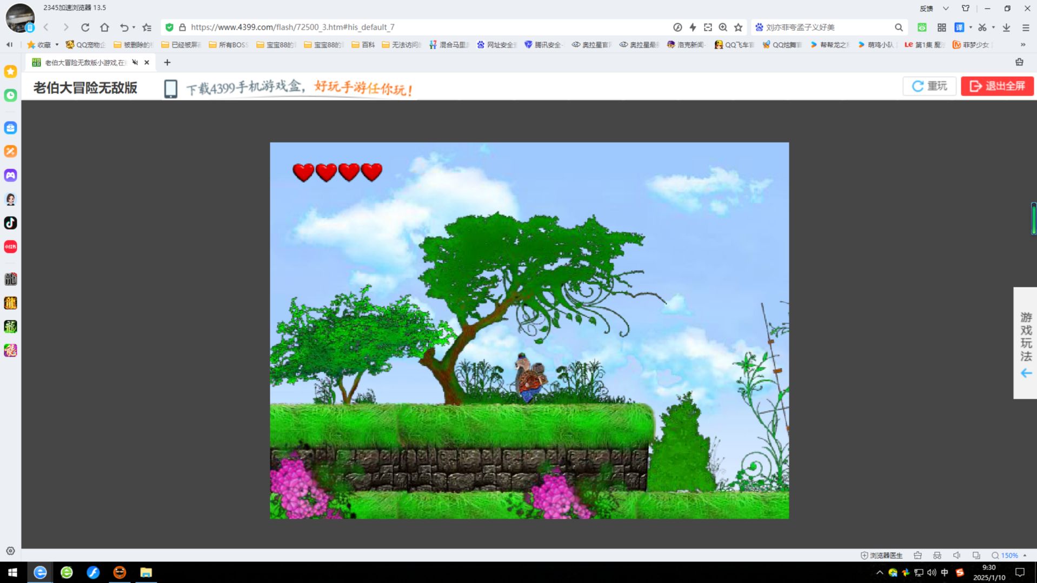This screenshot has height=583, width=1037.
Task: Click the green clock history sidebar icon
Action: coord(10,95)
